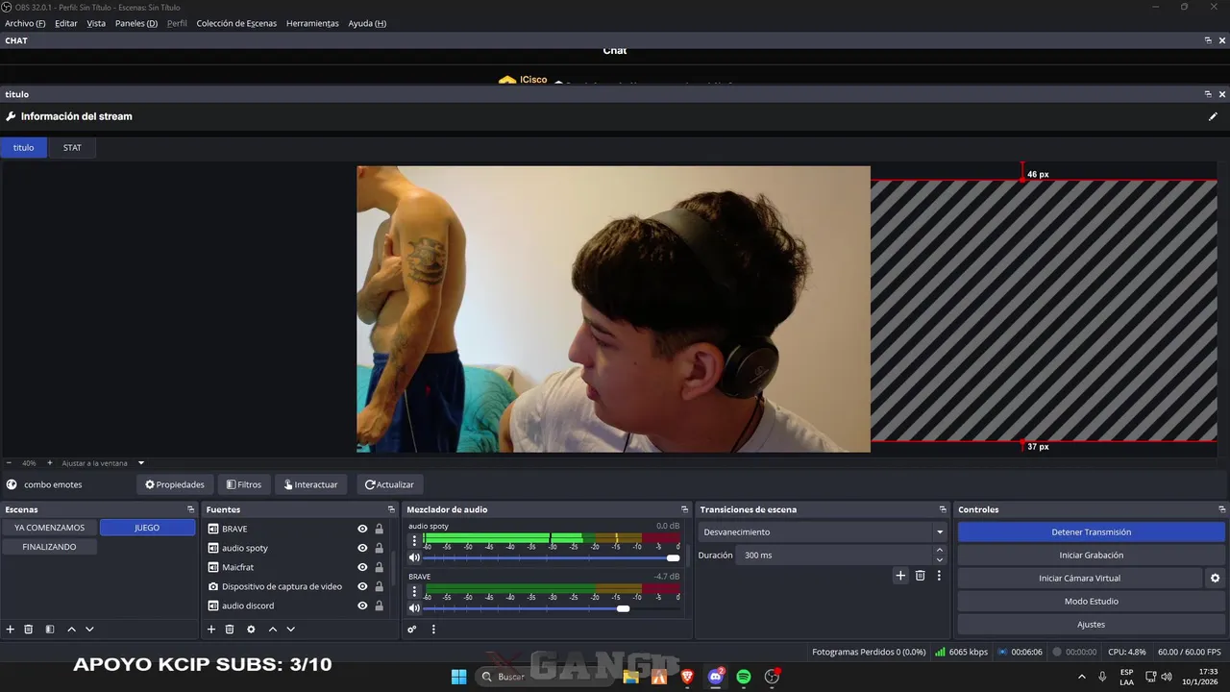
Task: Delete the scene transition trash icon
Action: point(920,576)
